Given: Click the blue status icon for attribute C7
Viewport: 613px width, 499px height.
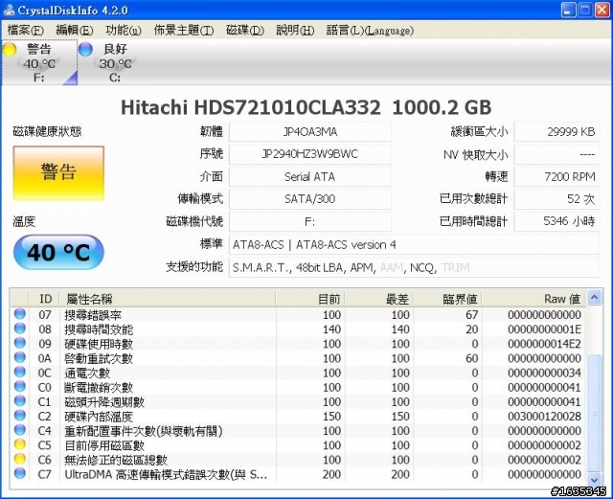Looking at the screenshot, I should [x=19, y=473].
